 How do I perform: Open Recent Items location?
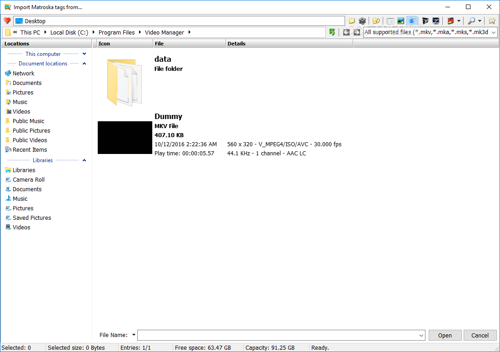tap(26, 150)
